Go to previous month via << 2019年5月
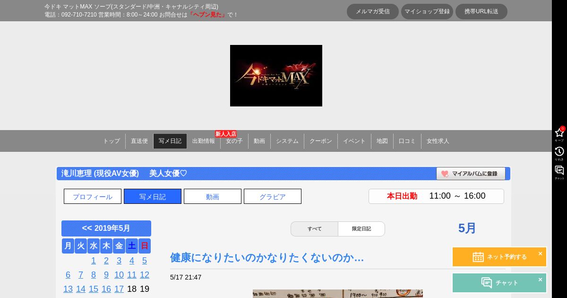The width and height of the screenshot is (567, 298). (x=106, y=228)
